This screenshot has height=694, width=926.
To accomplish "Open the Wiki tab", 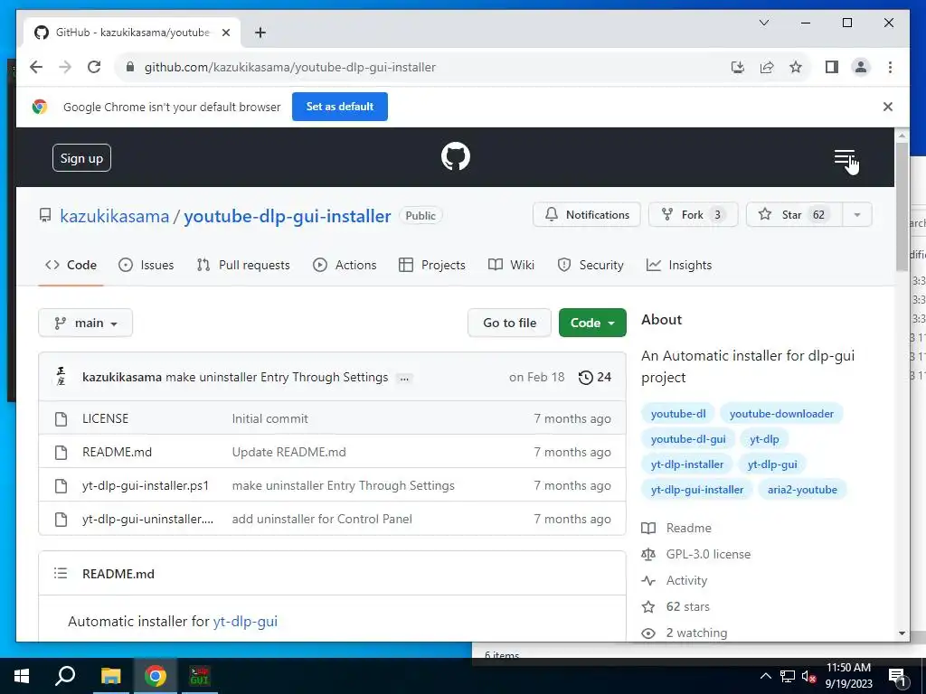I will point(512,265).
